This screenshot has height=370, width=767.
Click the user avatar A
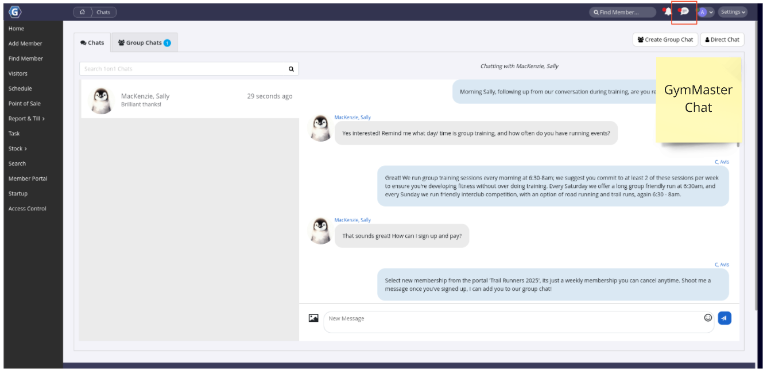pos(702,12)
